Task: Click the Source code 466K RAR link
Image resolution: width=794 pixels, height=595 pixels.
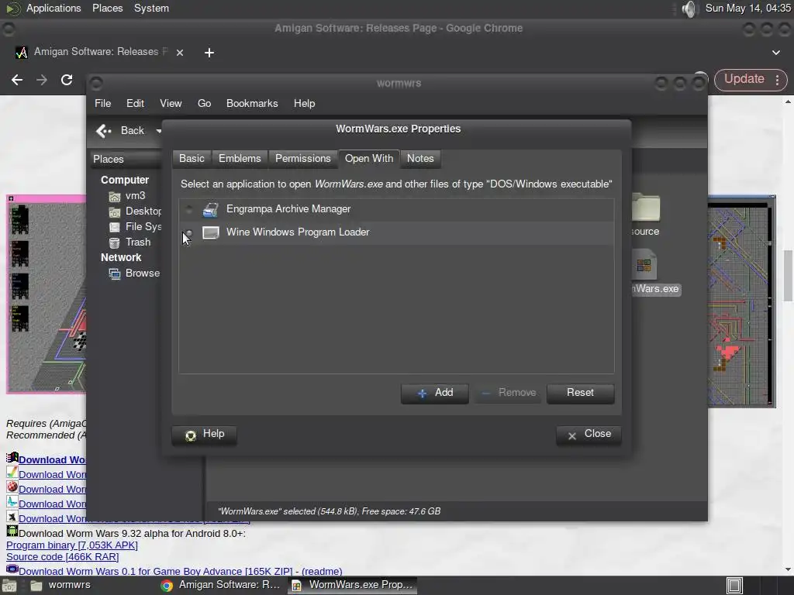Action: coord(62,557)
